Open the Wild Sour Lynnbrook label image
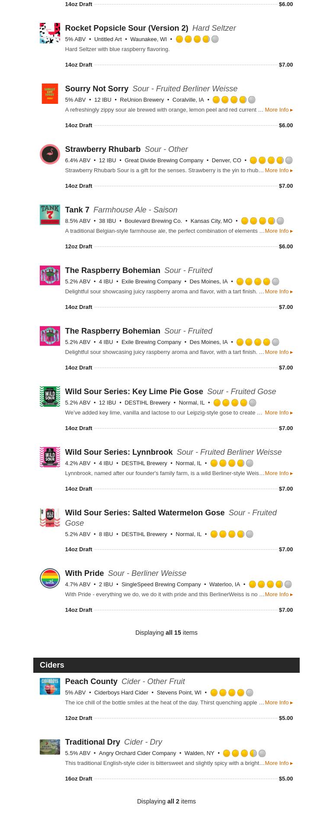Viewport: 333px width, 813px height. [50, 457]
